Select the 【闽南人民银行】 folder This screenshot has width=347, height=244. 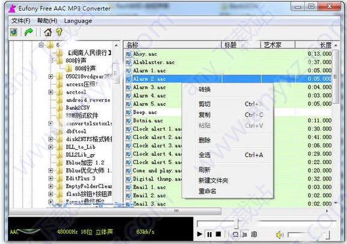pos(89,53)
